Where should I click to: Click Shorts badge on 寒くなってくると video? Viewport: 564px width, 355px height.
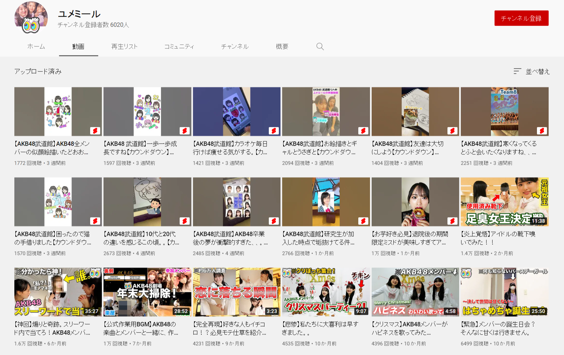542,131
